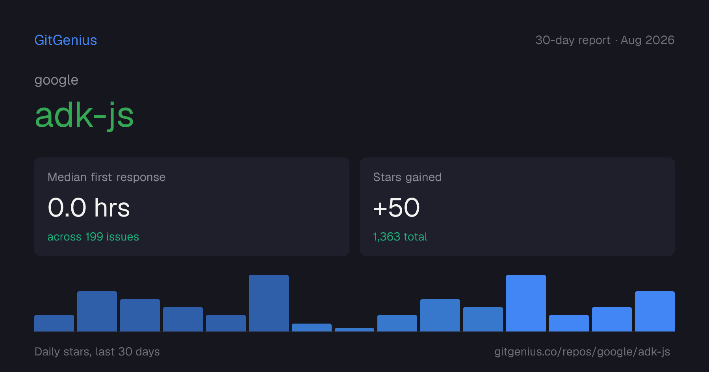
Task: Select the tallest bright blue chart bar
Action: click(526, 303)
